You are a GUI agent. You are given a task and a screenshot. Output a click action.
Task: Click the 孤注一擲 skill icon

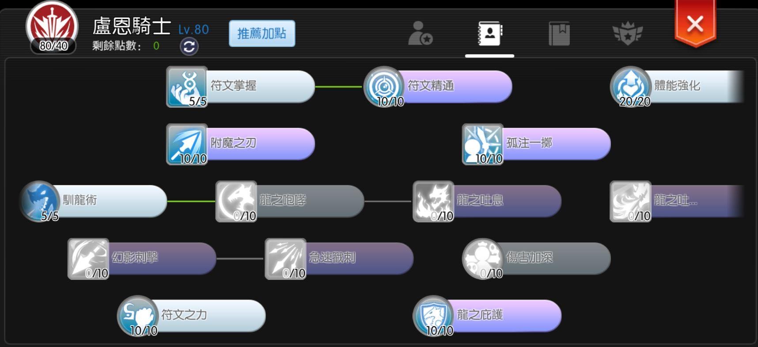click(x=482, y=144)
